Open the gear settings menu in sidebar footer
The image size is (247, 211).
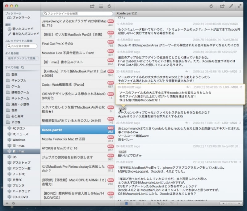13,203
